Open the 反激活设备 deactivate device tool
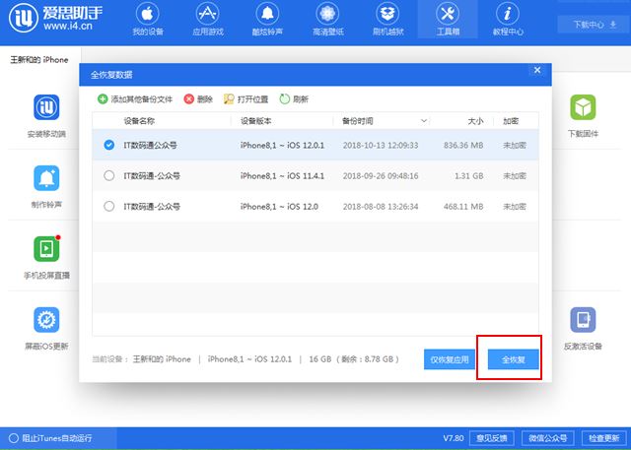Screen dimensions: 631x450 point(583,320)
